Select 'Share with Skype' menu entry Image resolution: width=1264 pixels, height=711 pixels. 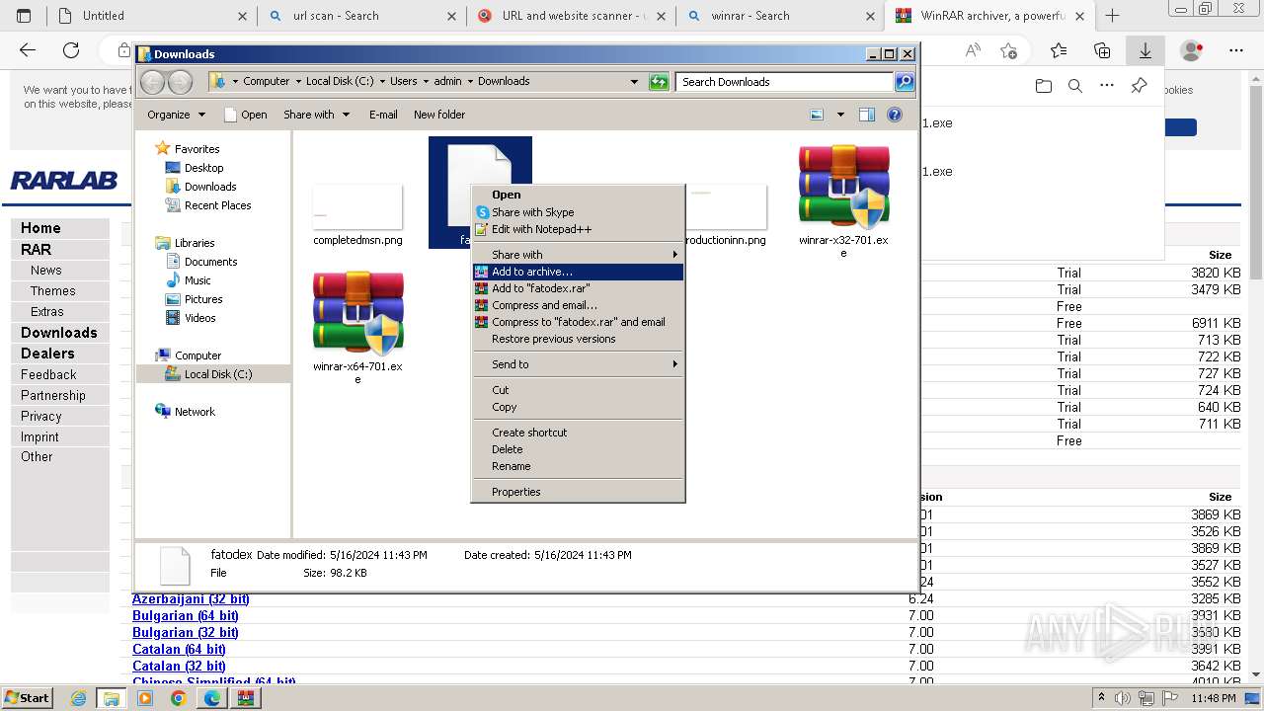578,212
